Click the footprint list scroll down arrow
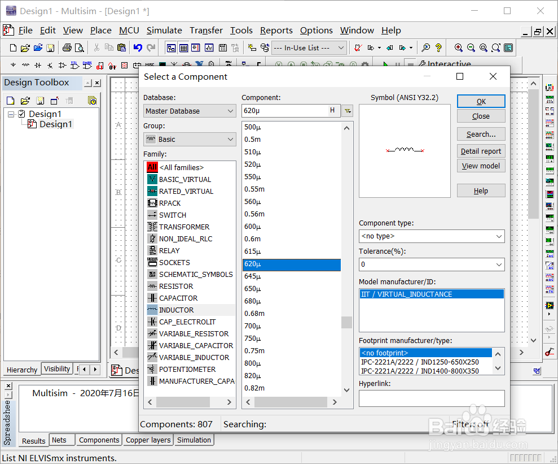This screenshot has height=464, width=558. point(498,368)
